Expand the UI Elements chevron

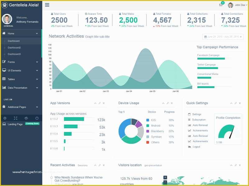coord(37,71)
